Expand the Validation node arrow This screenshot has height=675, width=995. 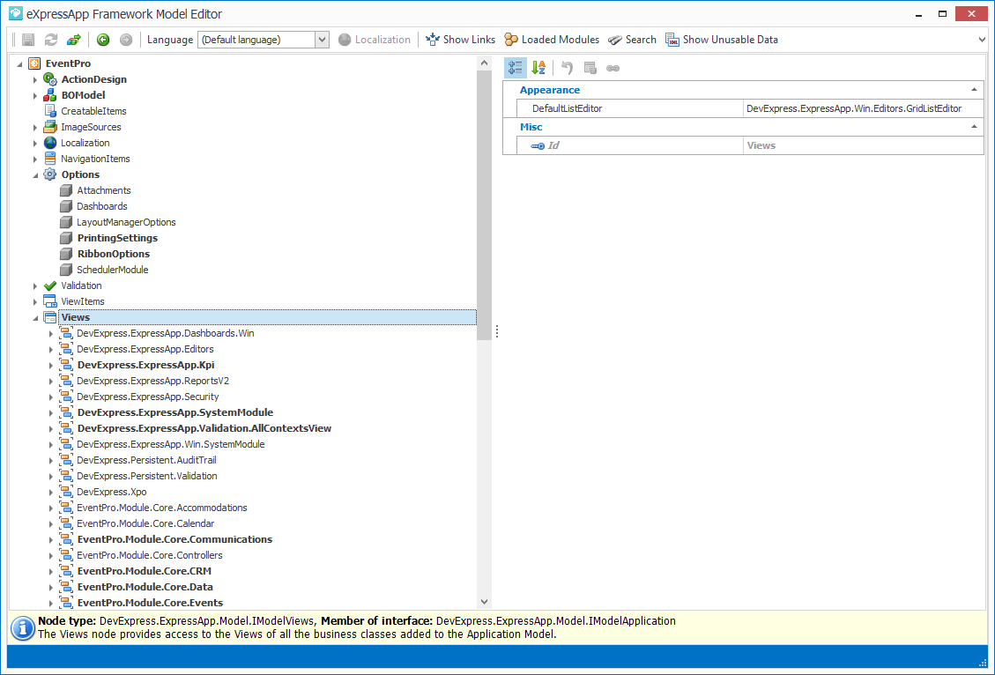(x=35, y=286)
